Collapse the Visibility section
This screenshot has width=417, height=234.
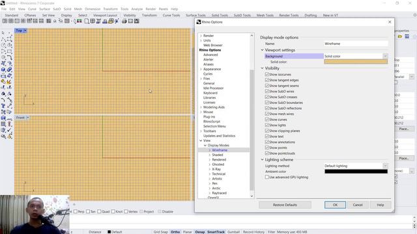click(262, 68)
